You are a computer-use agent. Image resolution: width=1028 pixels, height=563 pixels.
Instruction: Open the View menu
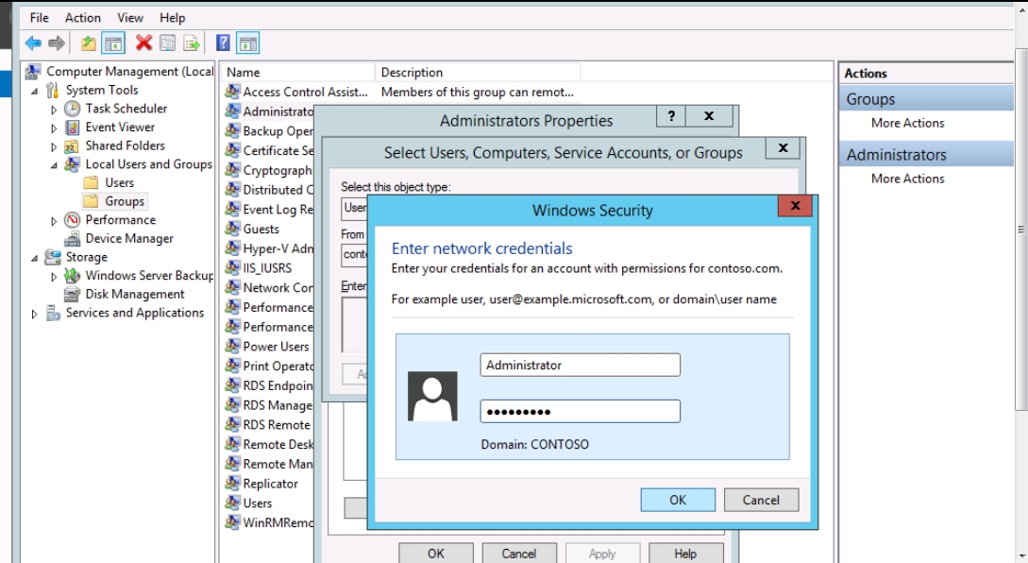coord(130,18)
